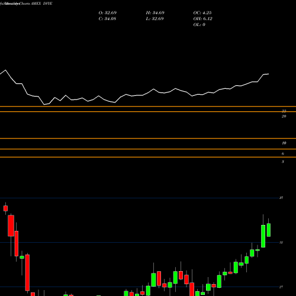Viewport: 296px width, 296px height.
Task: Click the low value 'L: 32.69'
Action: coord(155,19)
